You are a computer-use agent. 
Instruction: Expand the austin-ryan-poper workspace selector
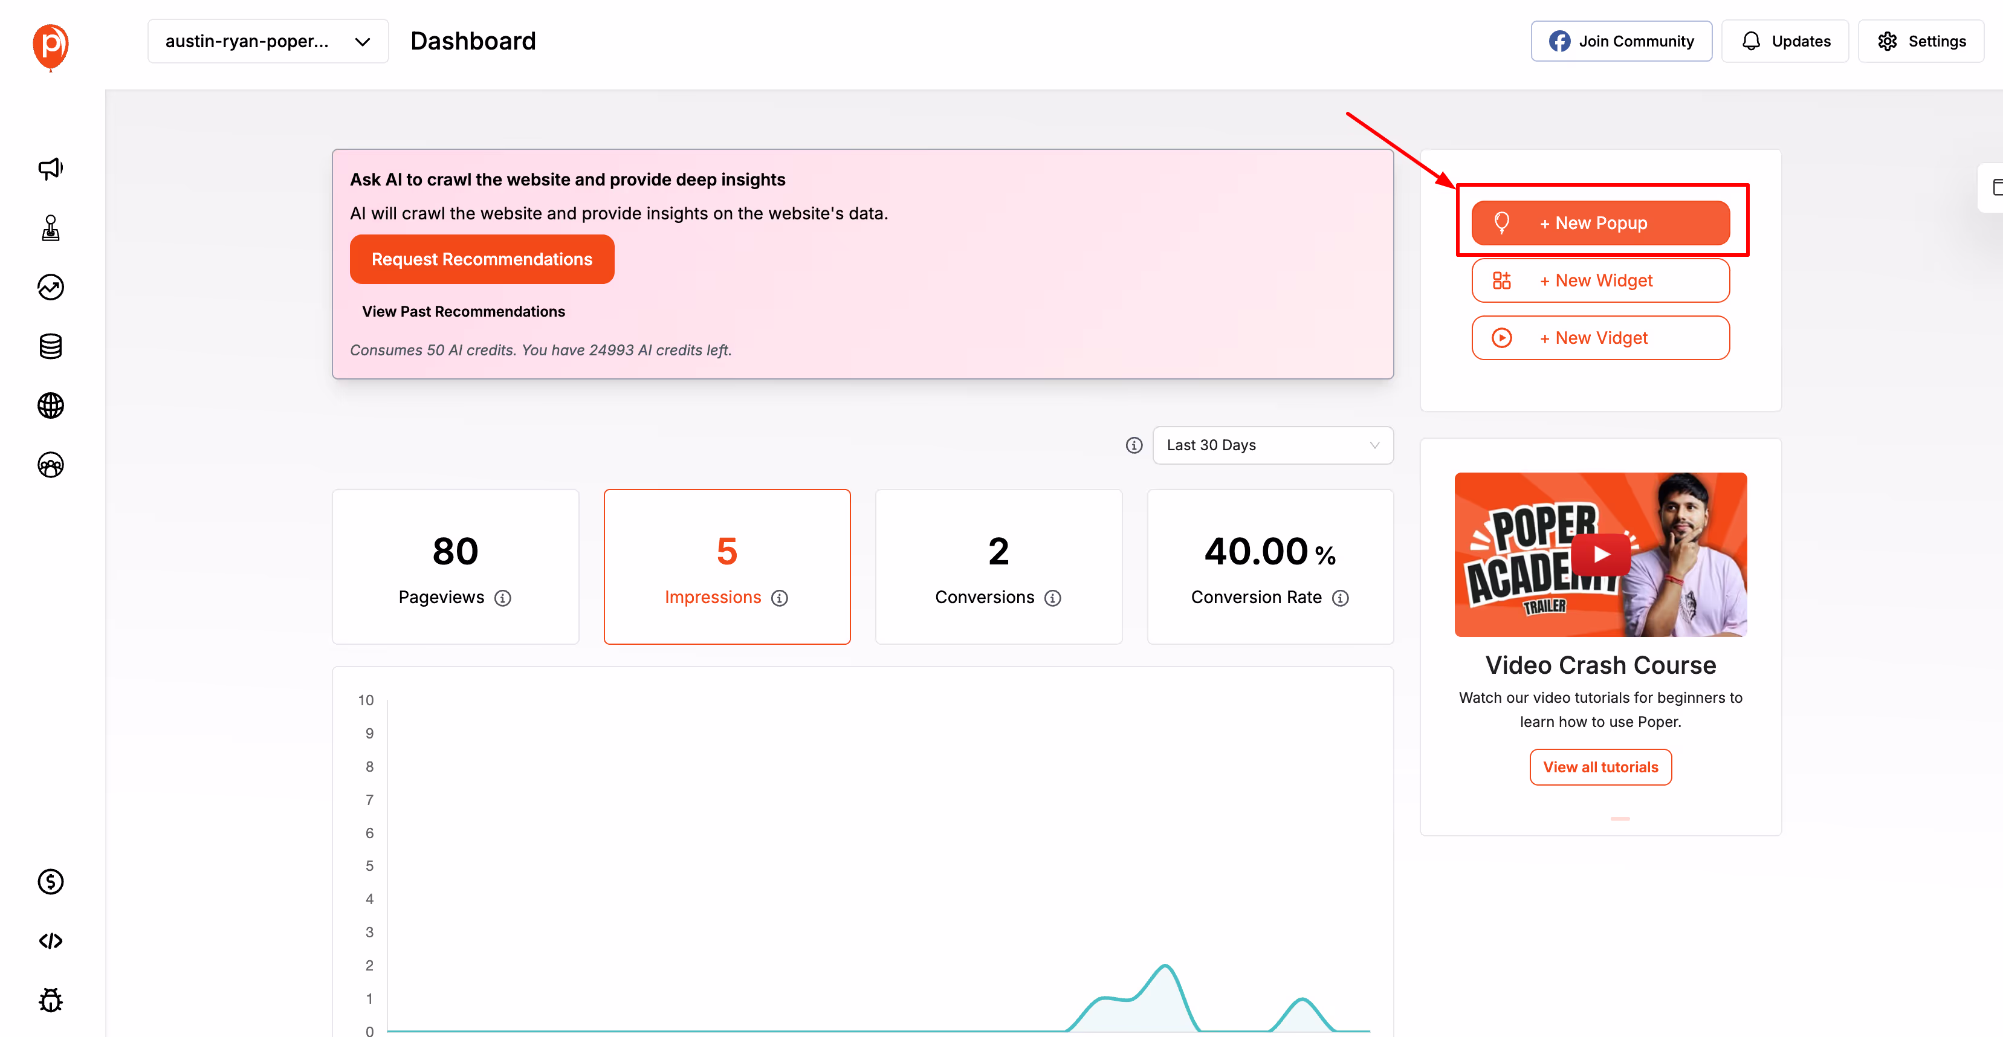[268, 40]
